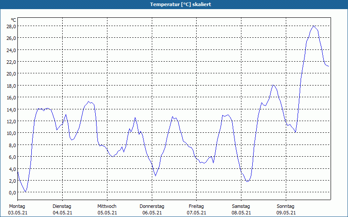Click the curve's lowest point near 0 degrees
Image resolution: width=348 pixels, height=217 pixels.
click(x=26, y=191)
